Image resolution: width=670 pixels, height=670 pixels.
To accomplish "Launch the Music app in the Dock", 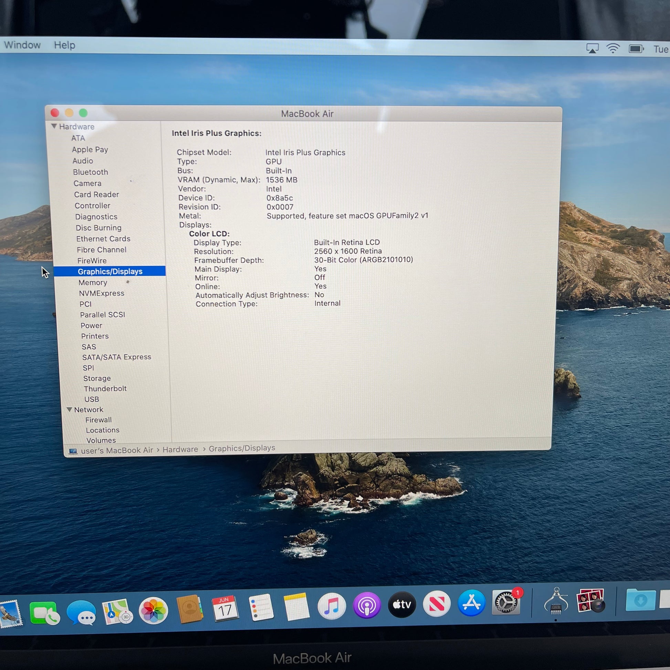I will click(332, 606).
